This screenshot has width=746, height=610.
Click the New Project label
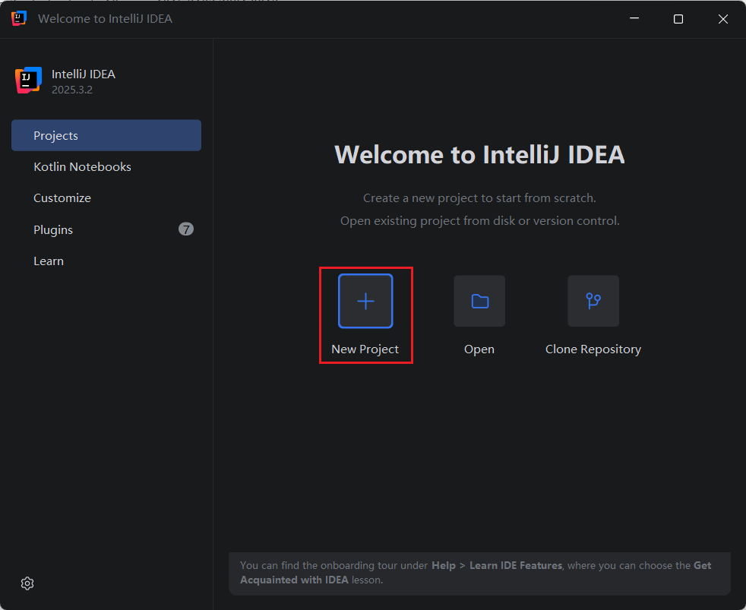pos(365,349)
